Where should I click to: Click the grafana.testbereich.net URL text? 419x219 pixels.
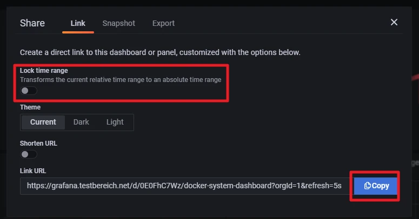click(x=184, y=186)
